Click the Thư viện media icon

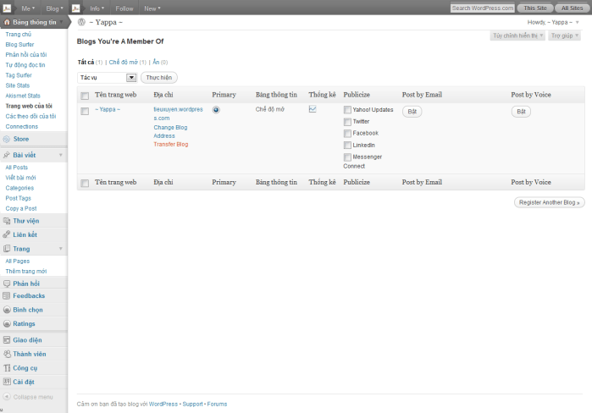(7, 221)
